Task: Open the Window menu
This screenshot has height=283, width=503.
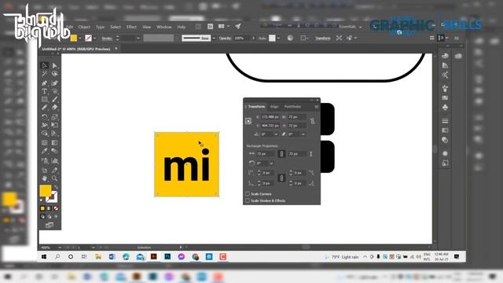Action: (x=164, y=27)
